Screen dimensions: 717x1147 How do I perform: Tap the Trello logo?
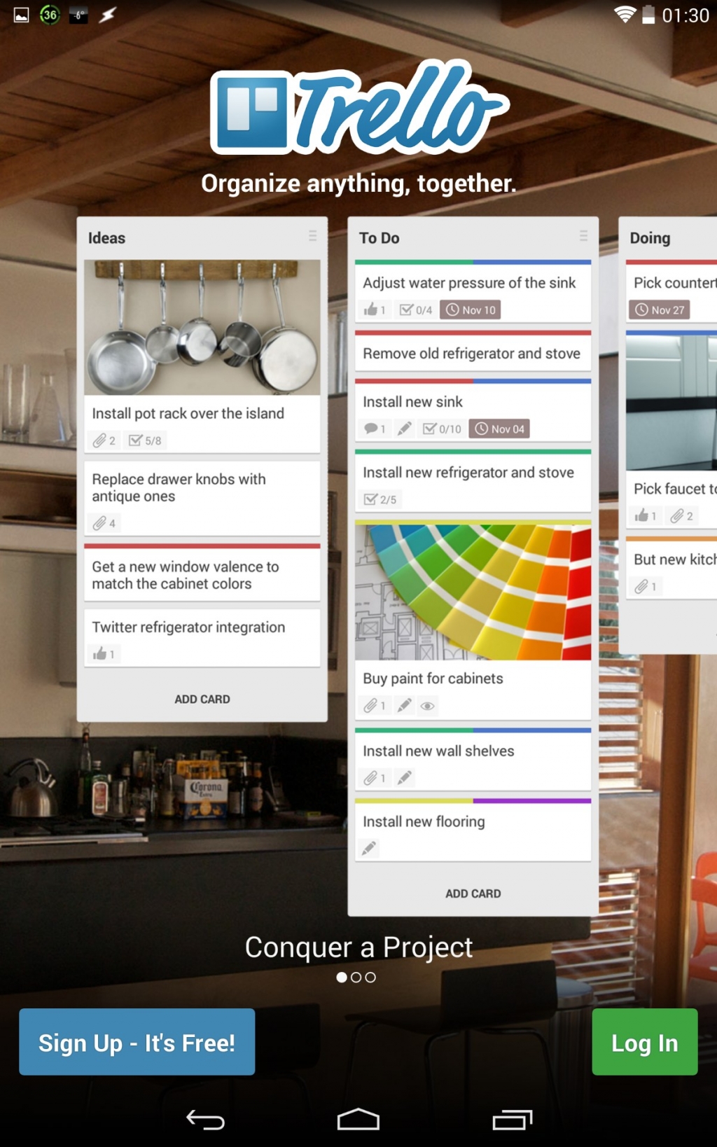tap(358, 109)
